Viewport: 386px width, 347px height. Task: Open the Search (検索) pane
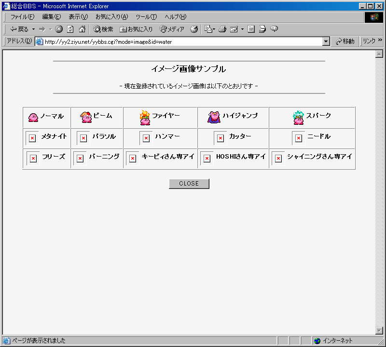(103, 29)
